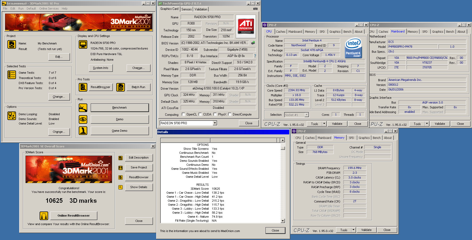Click the Online ResultBrowser podium icon

pyautogui.click(x=44, y=216)
